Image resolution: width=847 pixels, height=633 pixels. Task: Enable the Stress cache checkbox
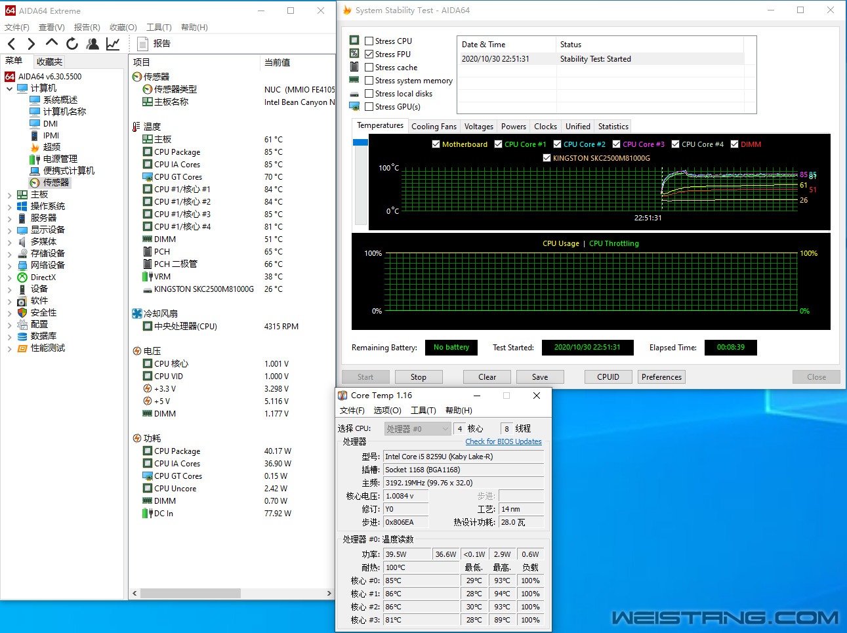click(369, 67)
